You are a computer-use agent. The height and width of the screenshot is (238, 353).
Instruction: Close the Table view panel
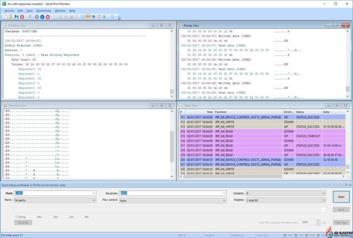tap(345, 105)
